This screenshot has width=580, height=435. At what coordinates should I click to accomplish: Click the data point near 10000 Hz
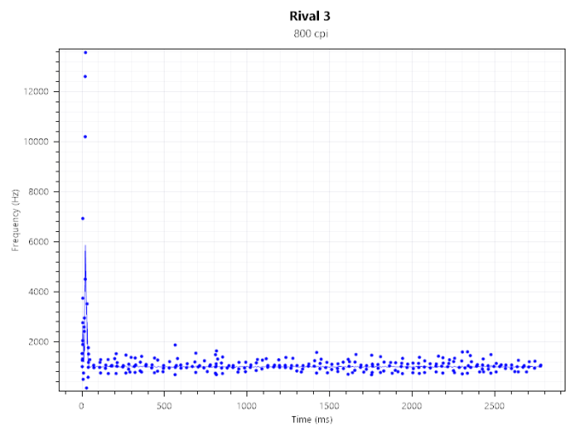click(x=85, y=136)
